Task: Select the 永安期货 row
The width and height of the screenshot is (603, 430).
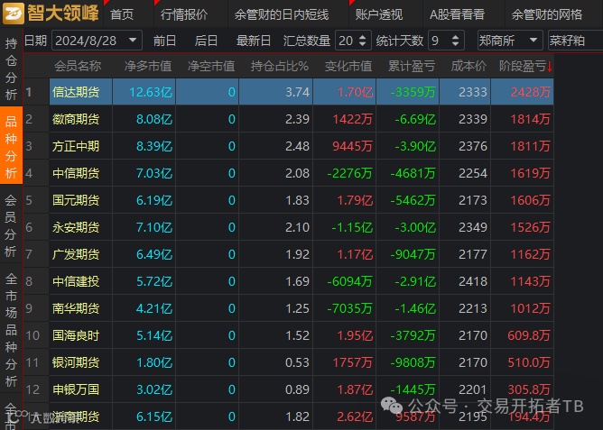Action: pyautogui.click(x=289, y=227)
